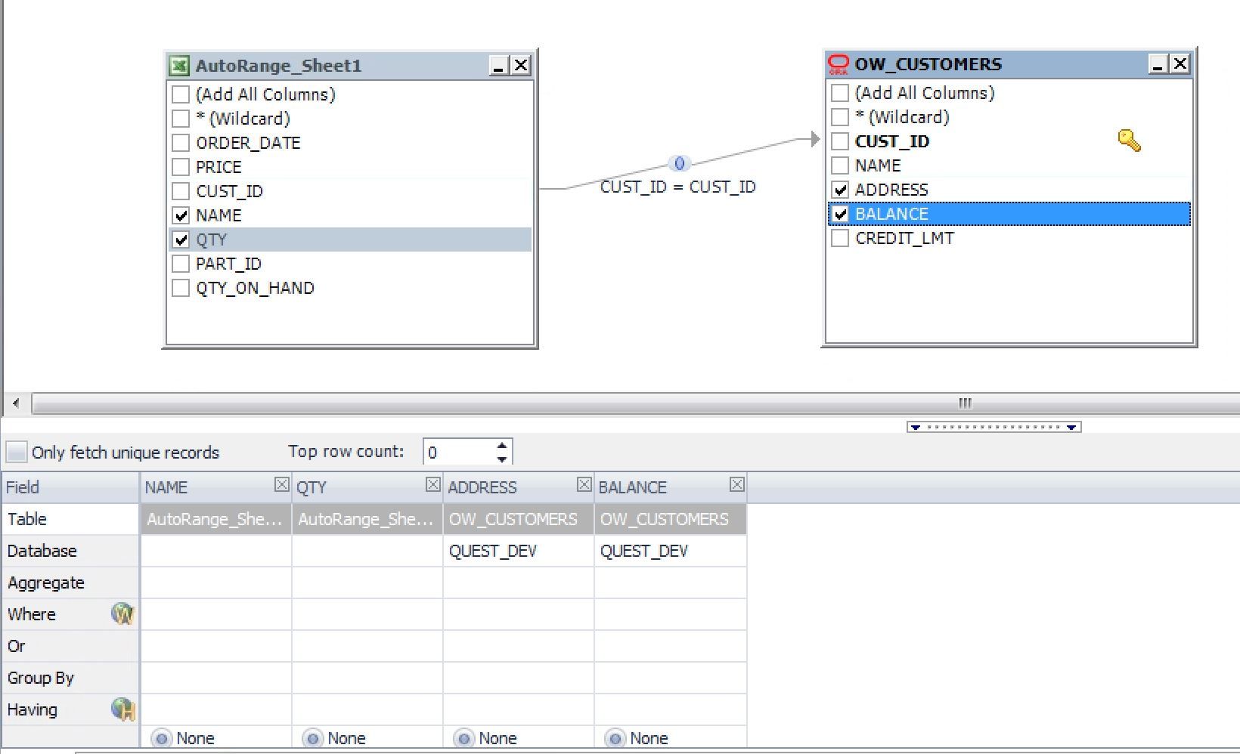Screen dimensions: 1240x754
Task: Click the join indicator on the CUST_ID link
Action: pyautogui.click(x=679, y=163)
